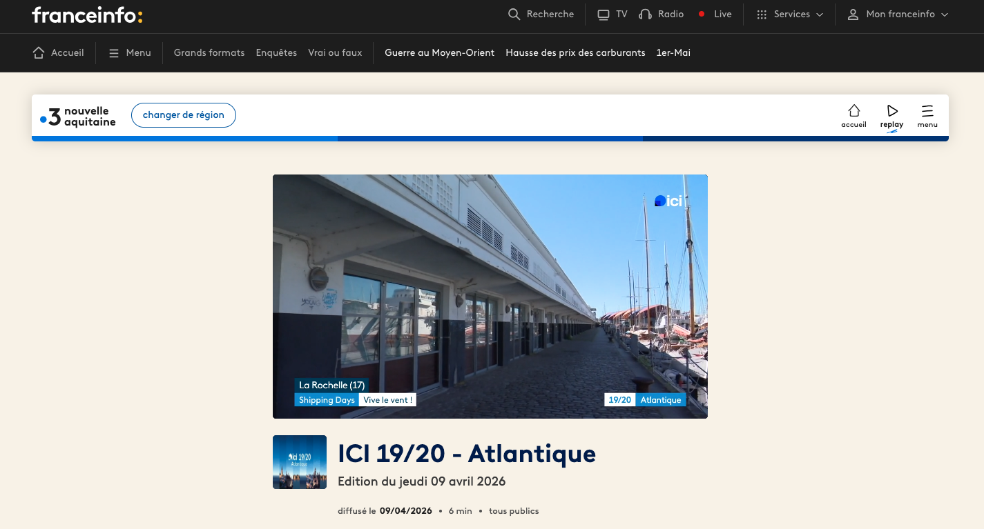Open the hamburger Menu in navbar

pos(114,53)
